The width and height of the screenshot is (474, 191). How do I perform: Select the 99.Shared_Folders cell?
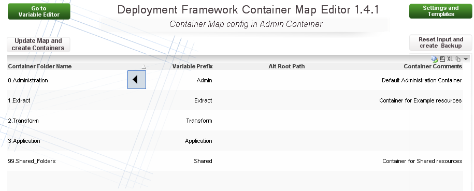pyautogui.click(x=32, y=161)
